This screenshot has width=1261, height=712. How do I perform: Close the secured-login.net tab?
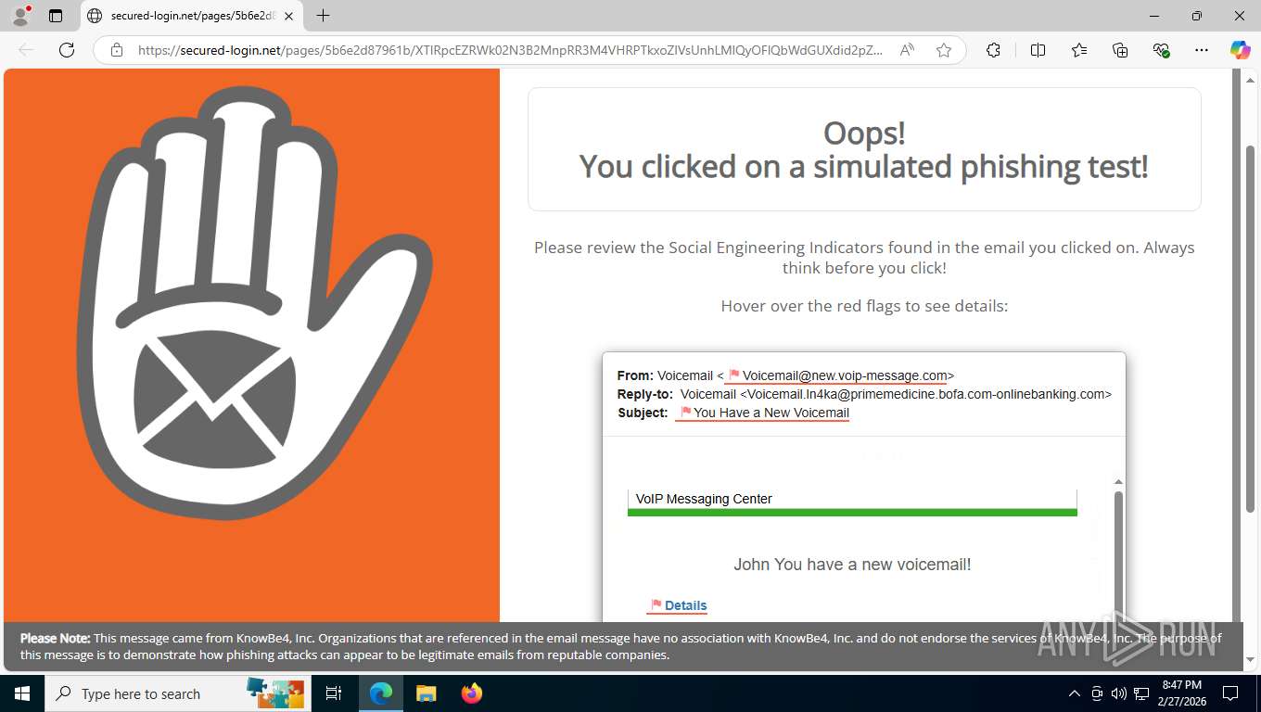(288, 16)
